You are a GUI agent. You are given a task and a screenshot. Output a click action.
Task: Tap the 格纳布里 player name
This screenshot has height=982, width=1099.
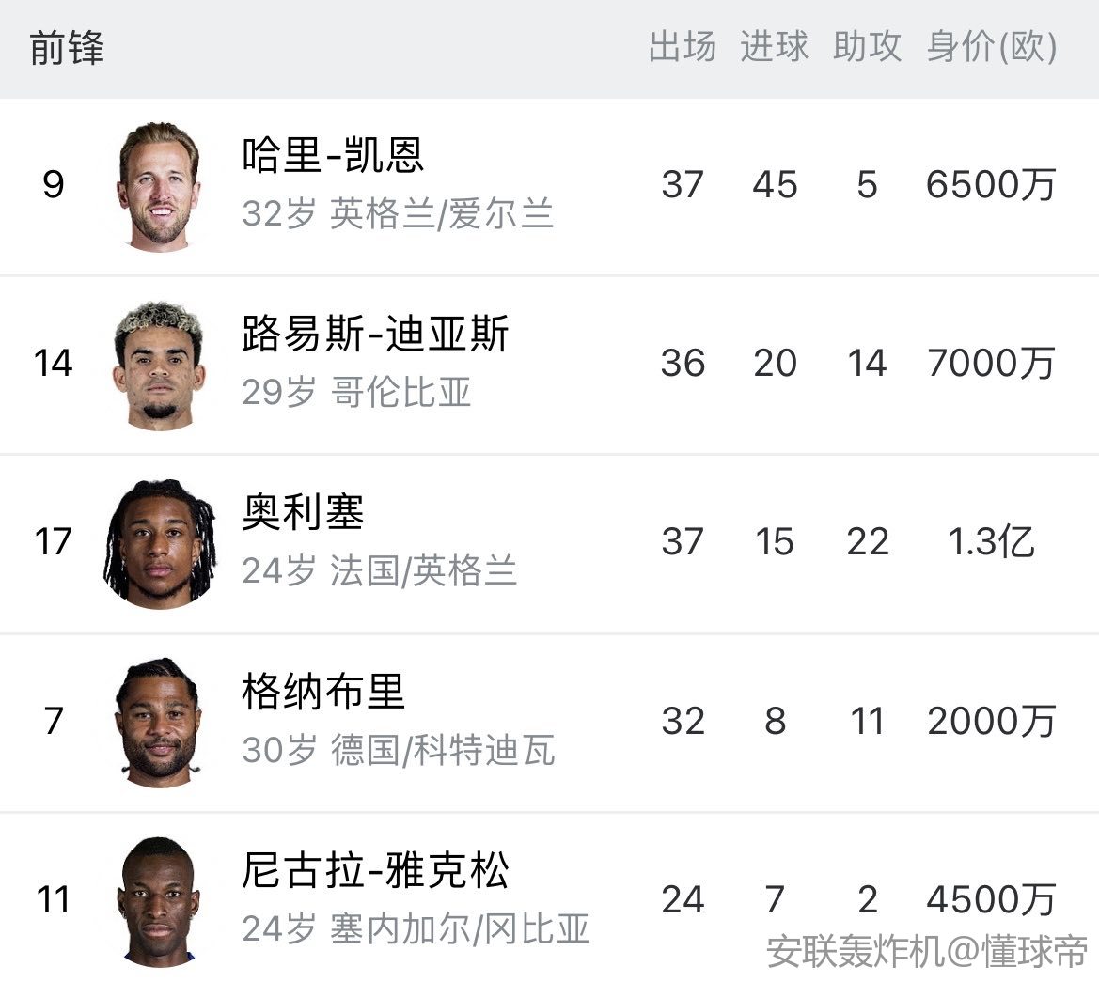[x=322, y=693]
